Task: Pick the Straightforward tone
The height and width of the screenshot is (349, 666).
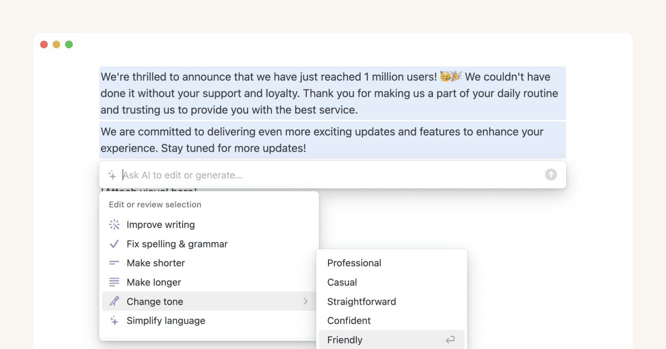Action: pos(361,301)
